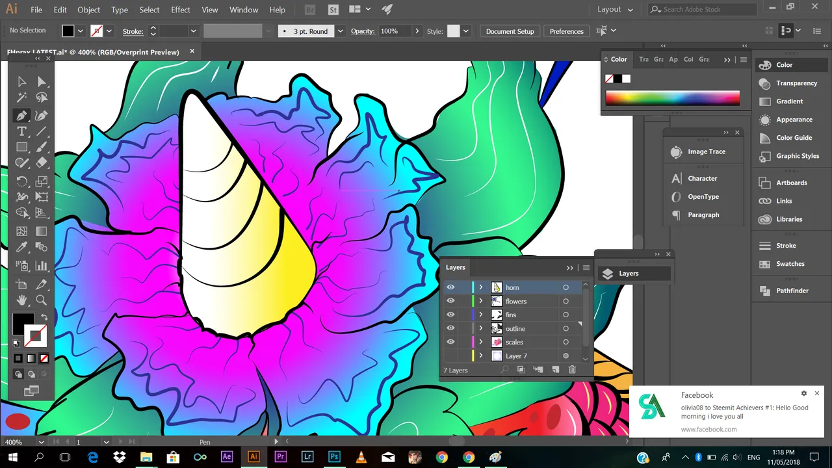Select the Selection tool arrow

point(21,82)
